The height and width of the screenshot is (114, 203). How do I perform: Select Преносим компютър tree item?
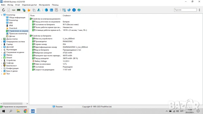tap(18, 34)
